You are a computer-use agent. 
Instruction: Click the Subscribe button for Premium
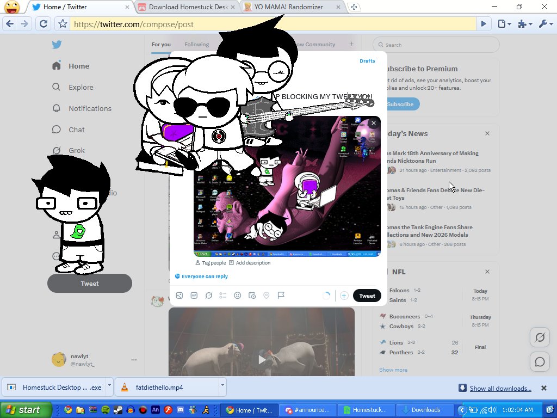[400, 104]
